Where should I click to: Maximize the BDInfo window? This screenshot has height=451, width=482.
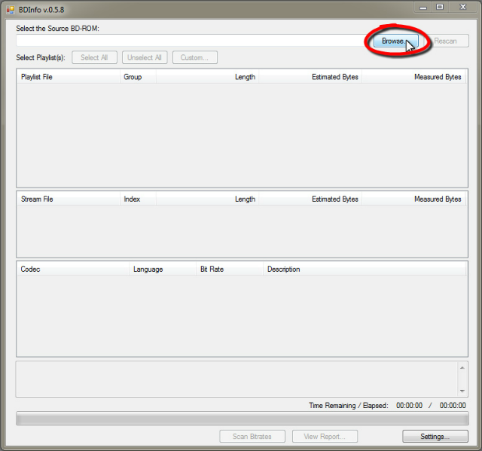point(440,7)
